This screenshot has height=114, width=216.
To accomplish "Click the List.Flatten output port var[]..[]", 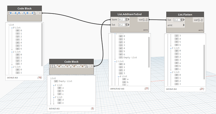I will pos(198,20).
